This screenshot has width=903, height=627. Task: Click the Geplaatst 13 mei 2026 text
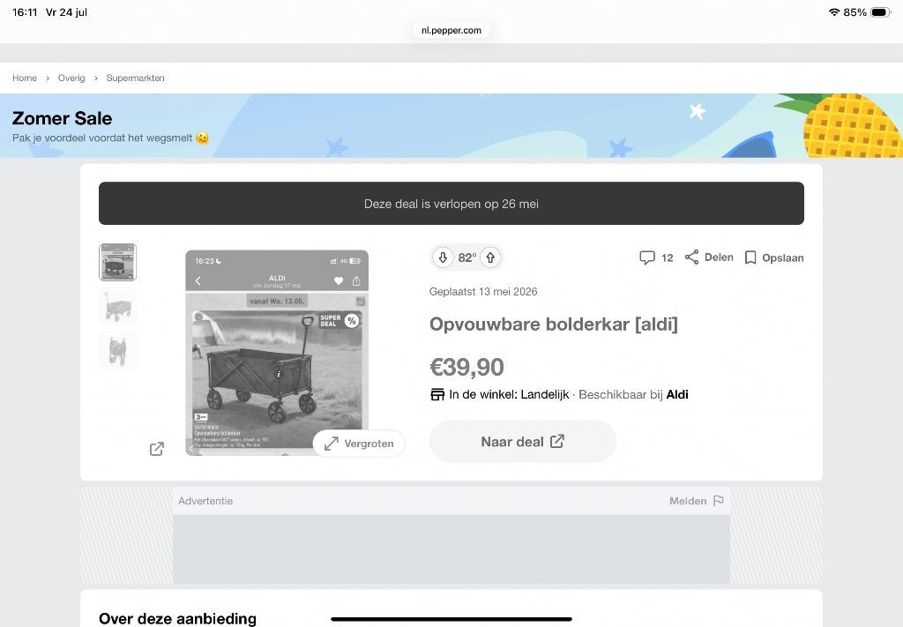[x=483, y=291]
